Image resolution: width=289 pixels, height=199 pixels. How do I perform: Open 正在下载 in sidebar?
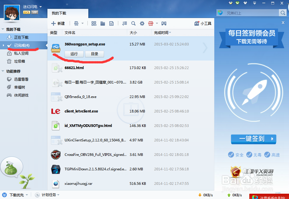(24, 37)
